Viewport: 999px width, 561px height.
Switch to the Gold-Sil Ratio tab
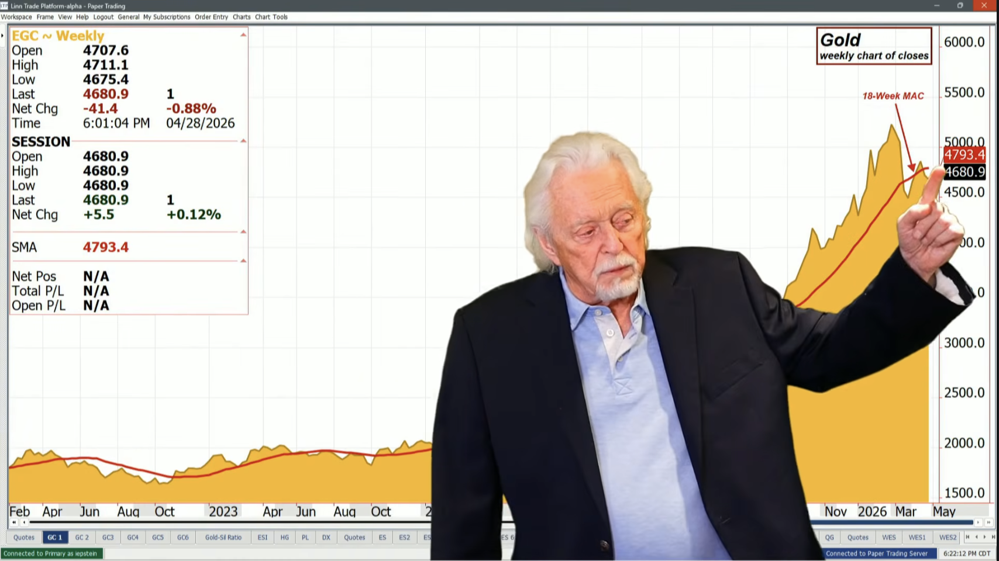(x=223, y=538)
